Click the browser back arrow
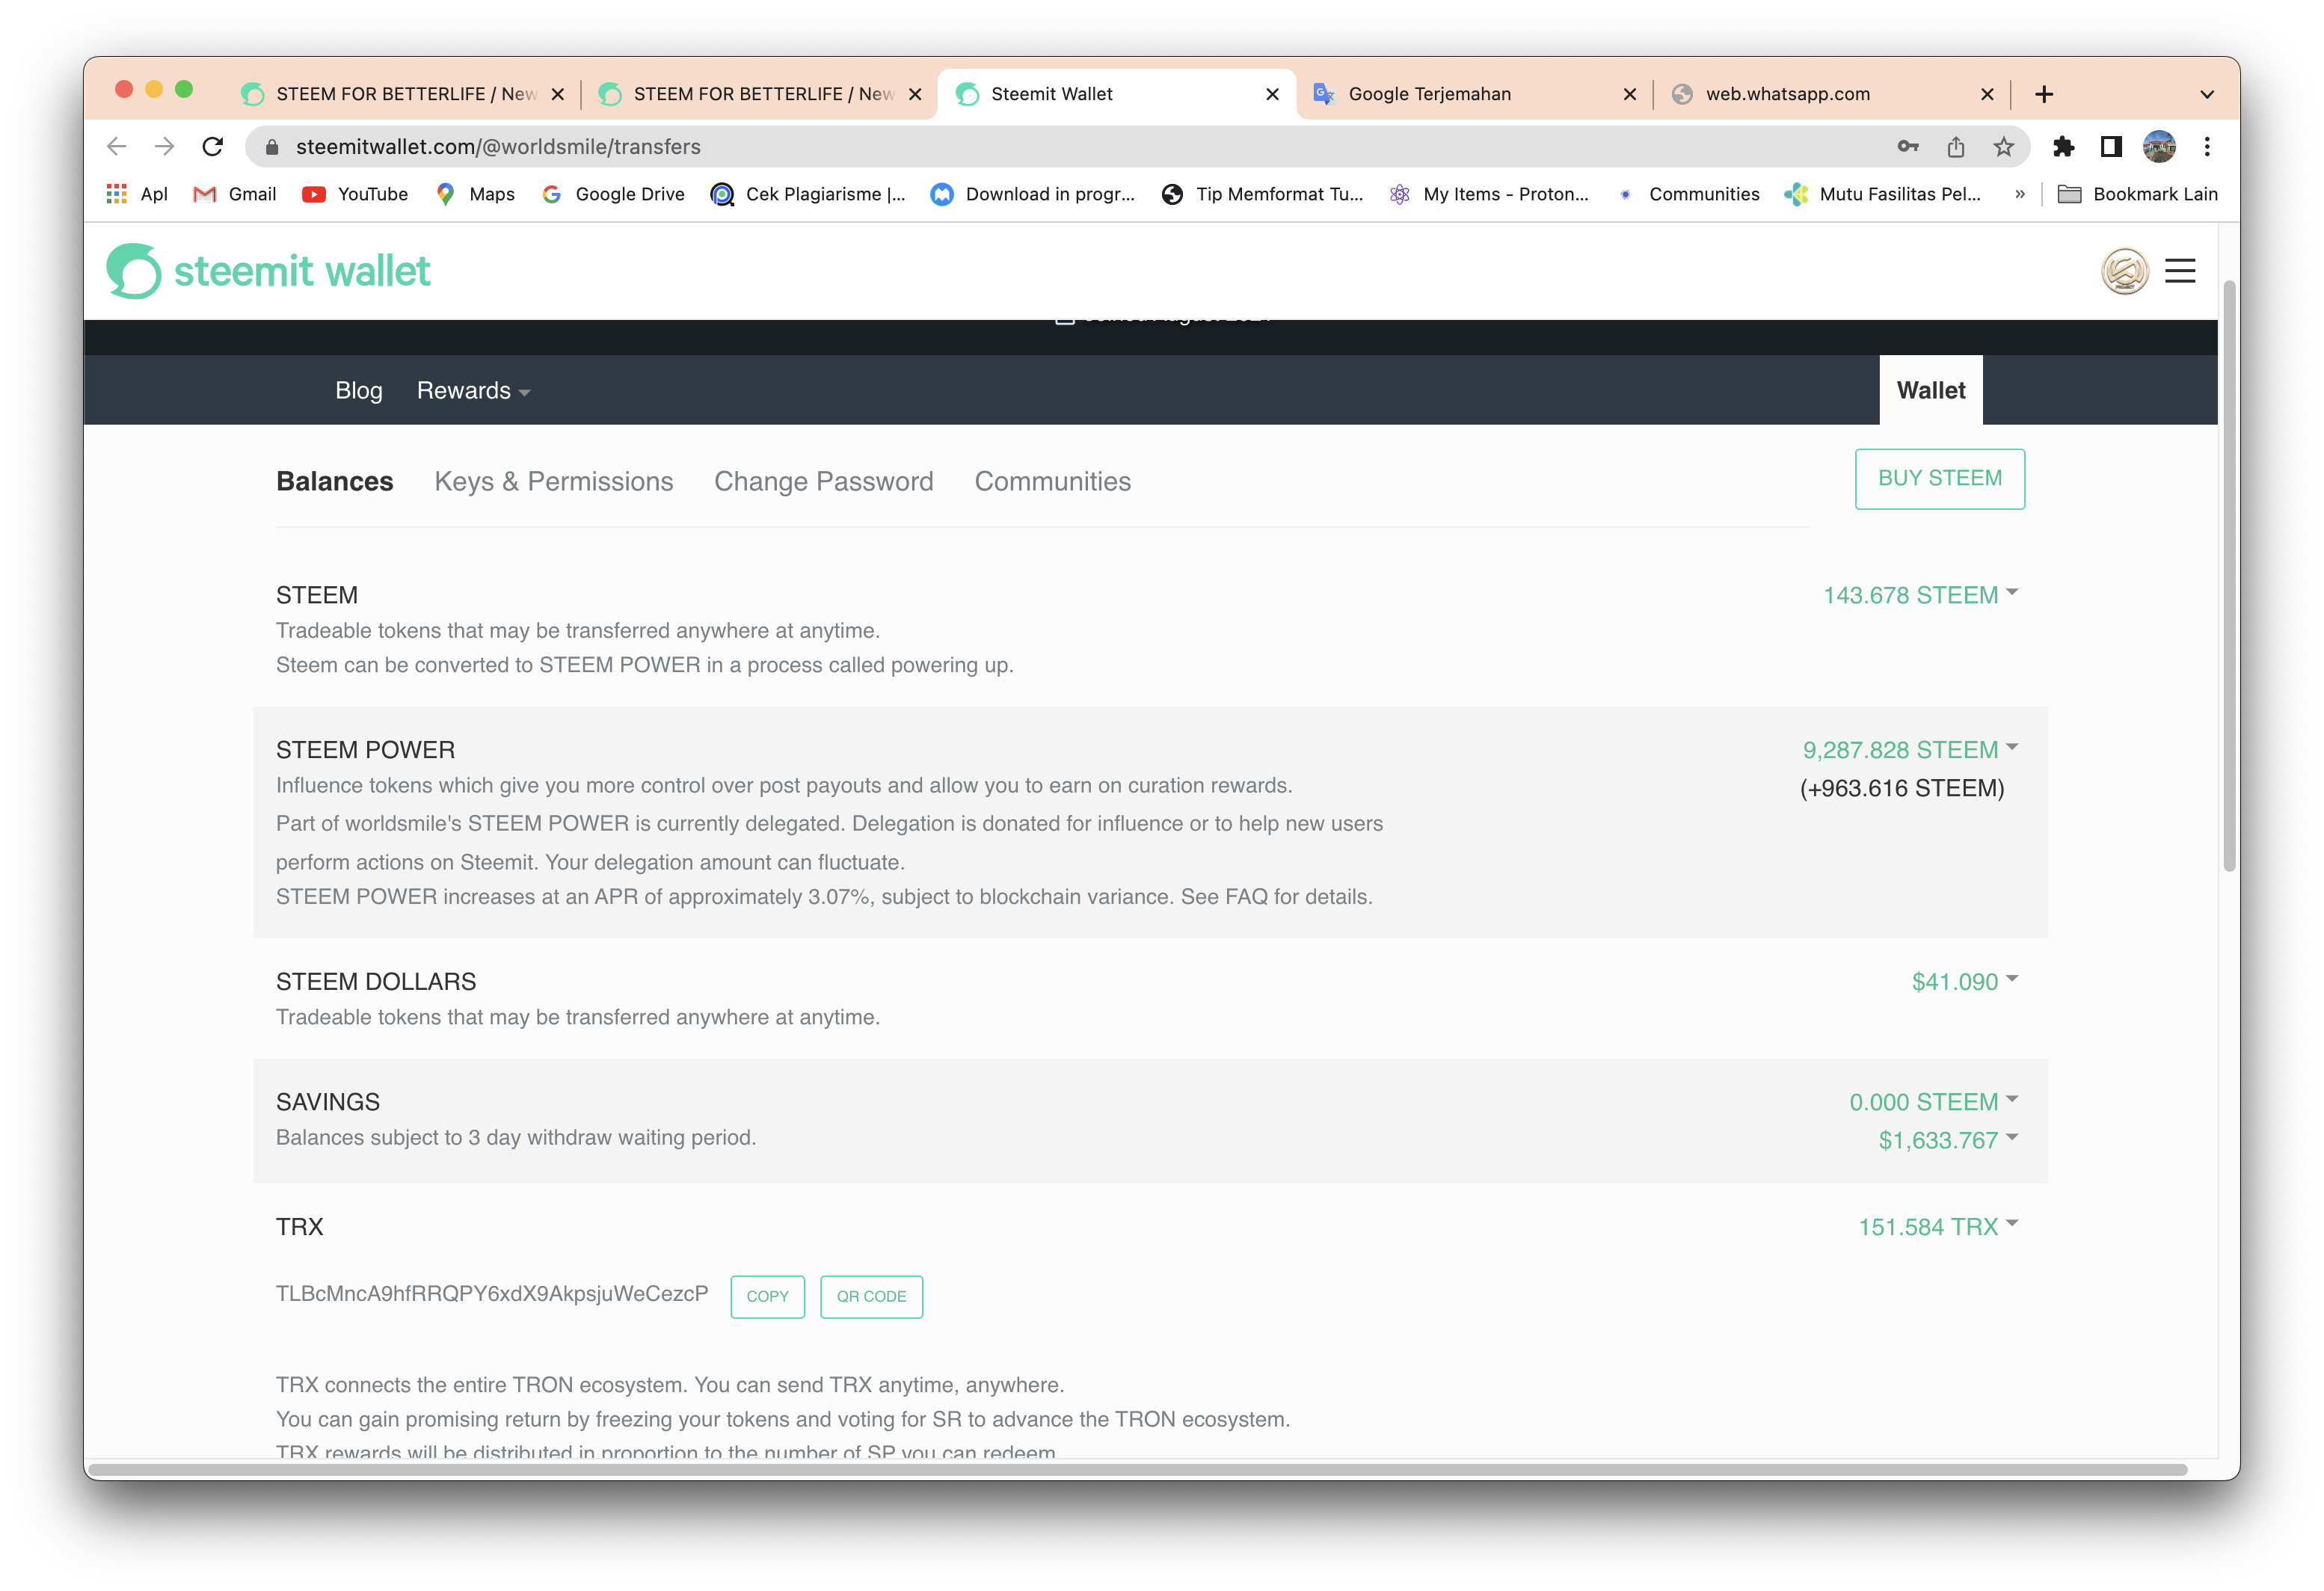Image resolution: width=2324 pixels, height=1591 pixels. [117, 147]
